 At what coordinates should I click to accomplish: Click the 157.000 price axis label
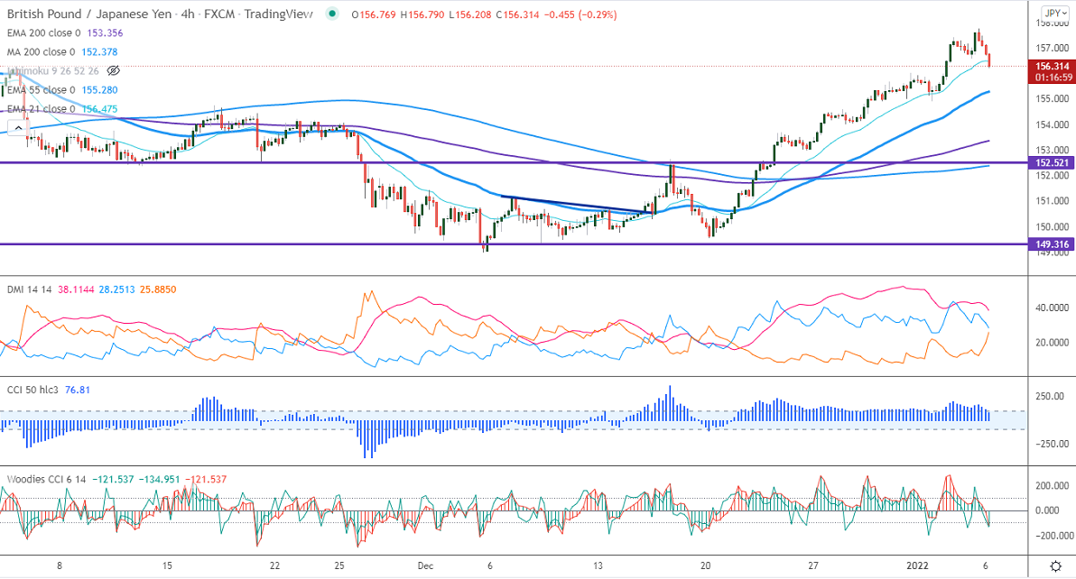[1052, 48]
